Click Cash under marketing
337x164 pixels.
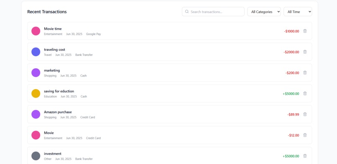tap(84, 76)
